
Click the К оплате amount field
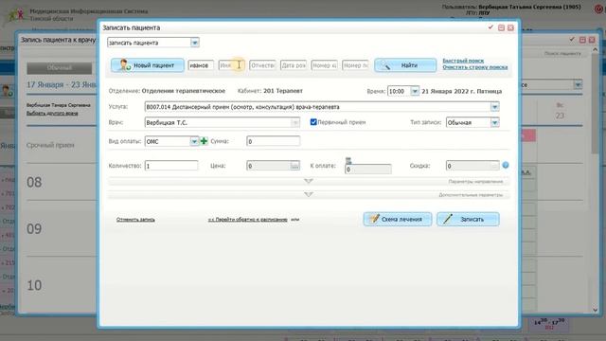pyautogui.click(x=368, y=170)
